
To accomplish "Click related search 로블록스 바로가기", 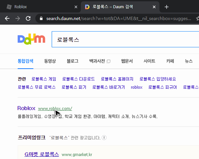I will pos(109,87).
